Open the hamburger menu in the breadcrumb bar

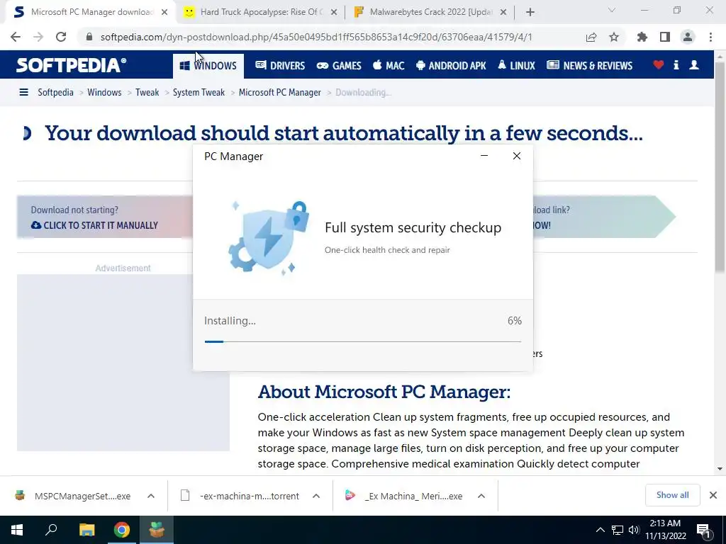click(23, 93)
